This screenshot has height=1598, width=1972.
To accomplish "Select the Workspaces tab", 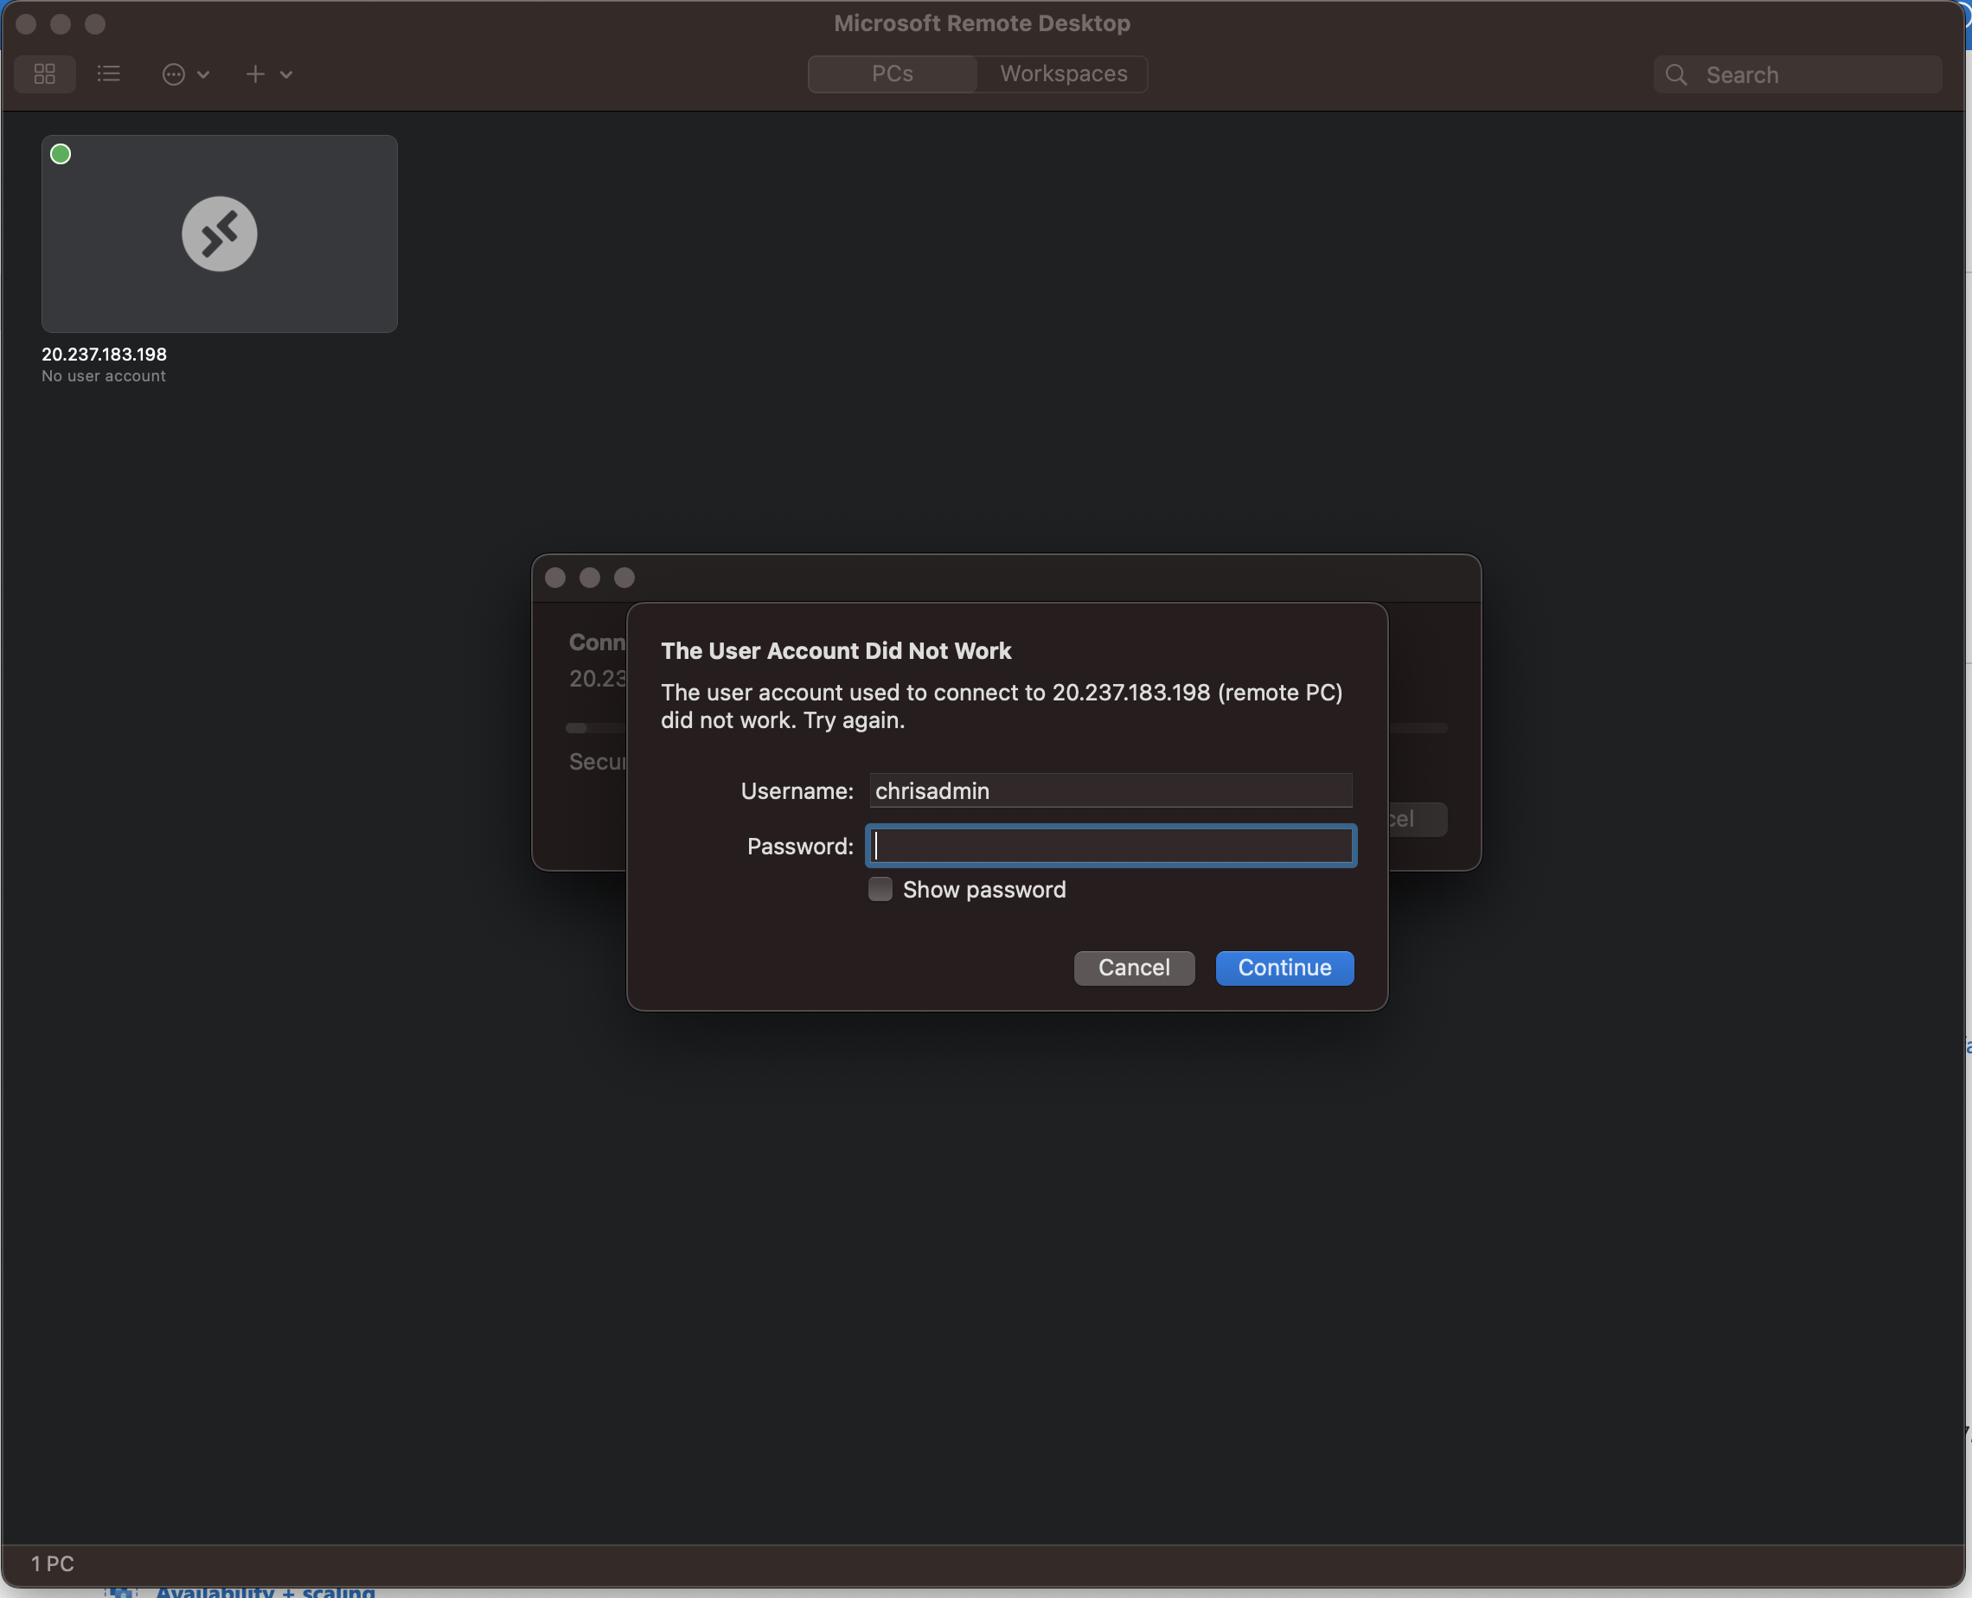I will click(x=1063, y=74).
